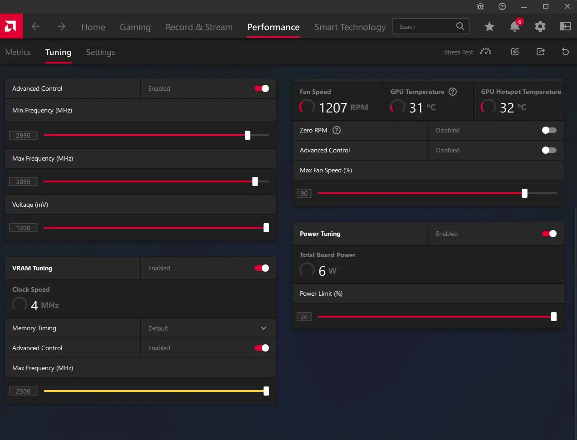The width and height of the screenshot is (577, 440).
Task: Click the Stress Test gauge icon
Action: (x=486, y=52)
